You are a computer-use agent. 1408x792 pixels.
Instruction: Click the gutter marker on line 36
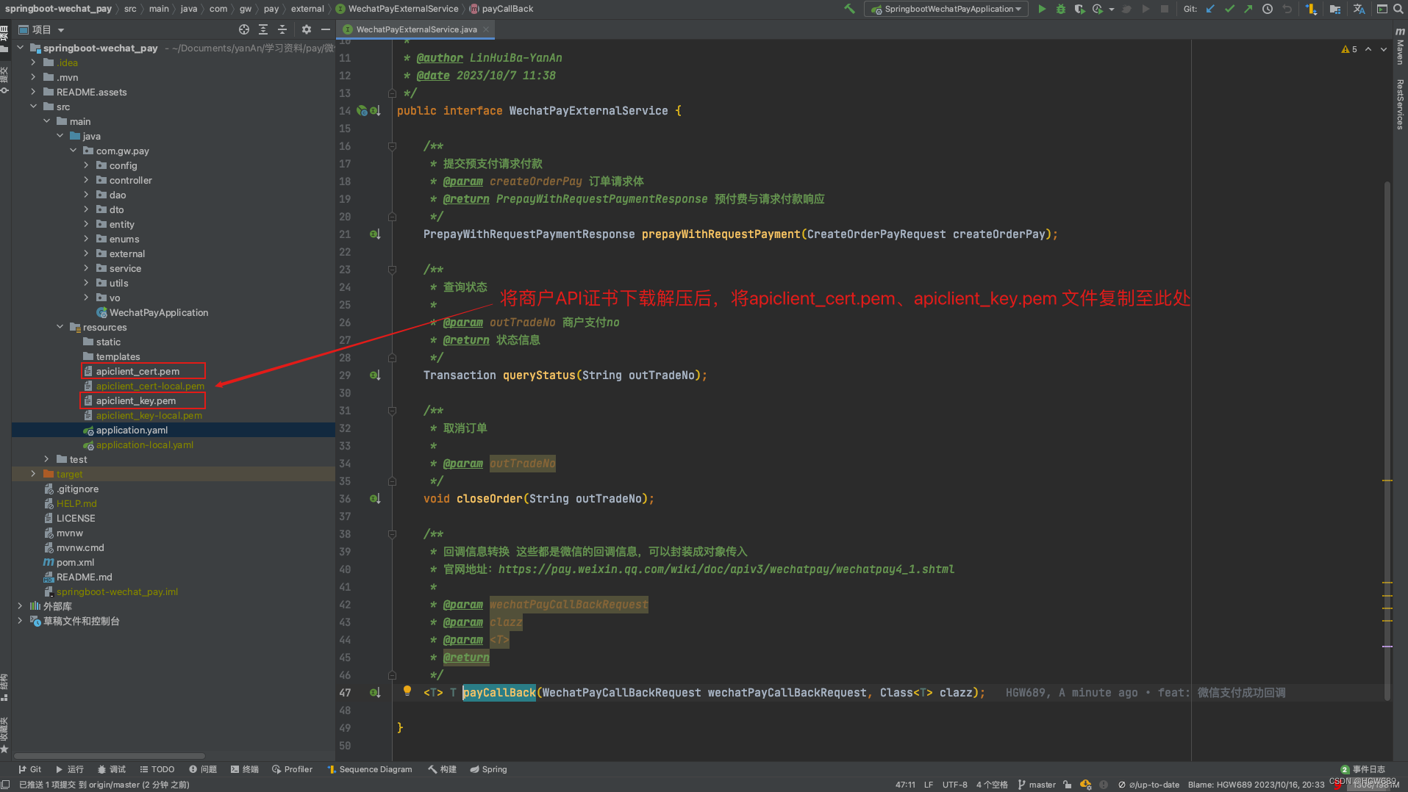pyautogui.click(x=375, y=498)
